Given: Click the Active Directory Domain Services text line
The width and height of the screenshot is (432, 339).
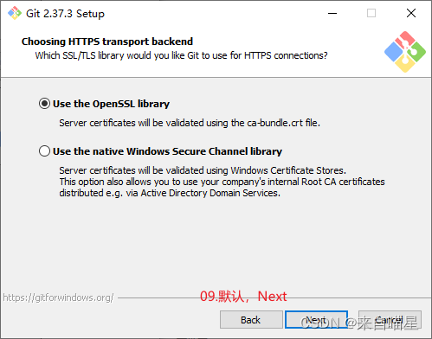Looking at the screenshot, I should pyautogui.click(x=170, y=193).
